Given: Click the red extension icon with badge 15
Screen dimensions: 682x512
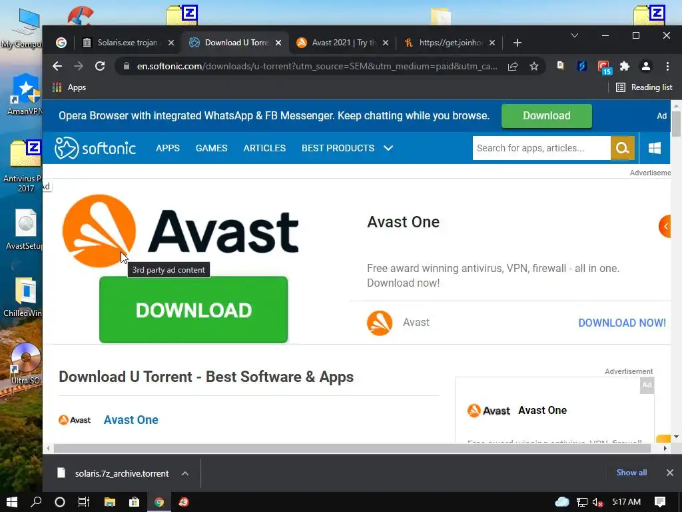Looking at the screenshot, I should (x=604, y=67).
